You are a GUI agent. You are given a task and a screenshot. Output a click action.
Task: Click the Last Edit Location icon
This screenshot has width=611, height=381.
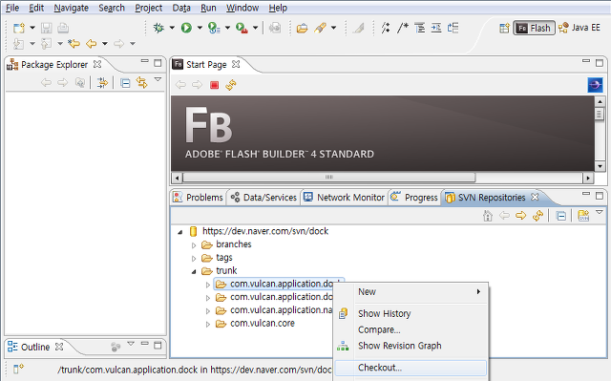pyautogui.click(x=74, y=44)
